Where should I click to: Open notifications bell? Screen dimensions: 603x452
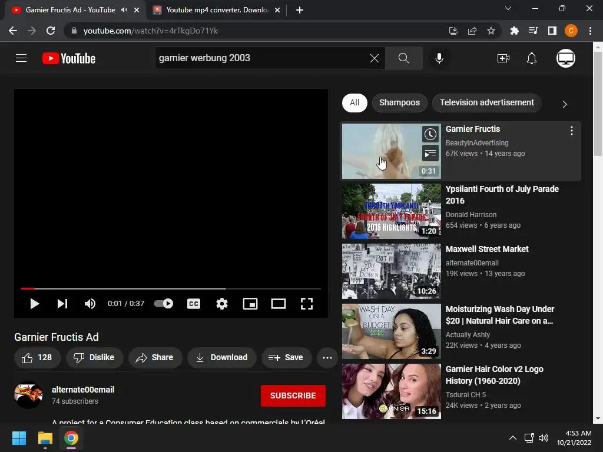(x=532, y=58)
